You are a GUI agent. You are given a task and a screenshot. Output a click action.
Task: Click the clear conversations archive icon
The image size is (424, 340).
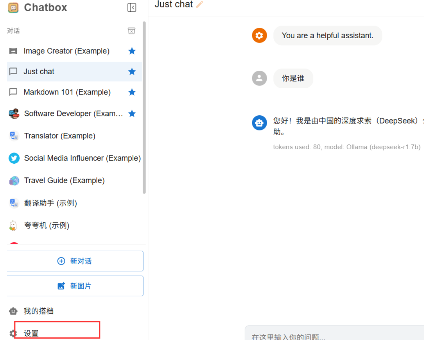[x=131, y=31]
